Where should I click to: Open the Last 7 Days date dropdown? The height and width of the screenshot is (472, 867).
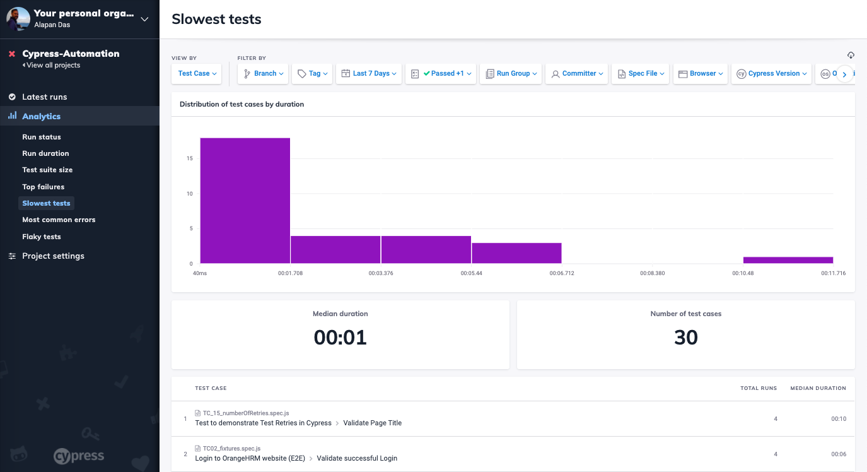pyautogui.click(x=368, y=73)
